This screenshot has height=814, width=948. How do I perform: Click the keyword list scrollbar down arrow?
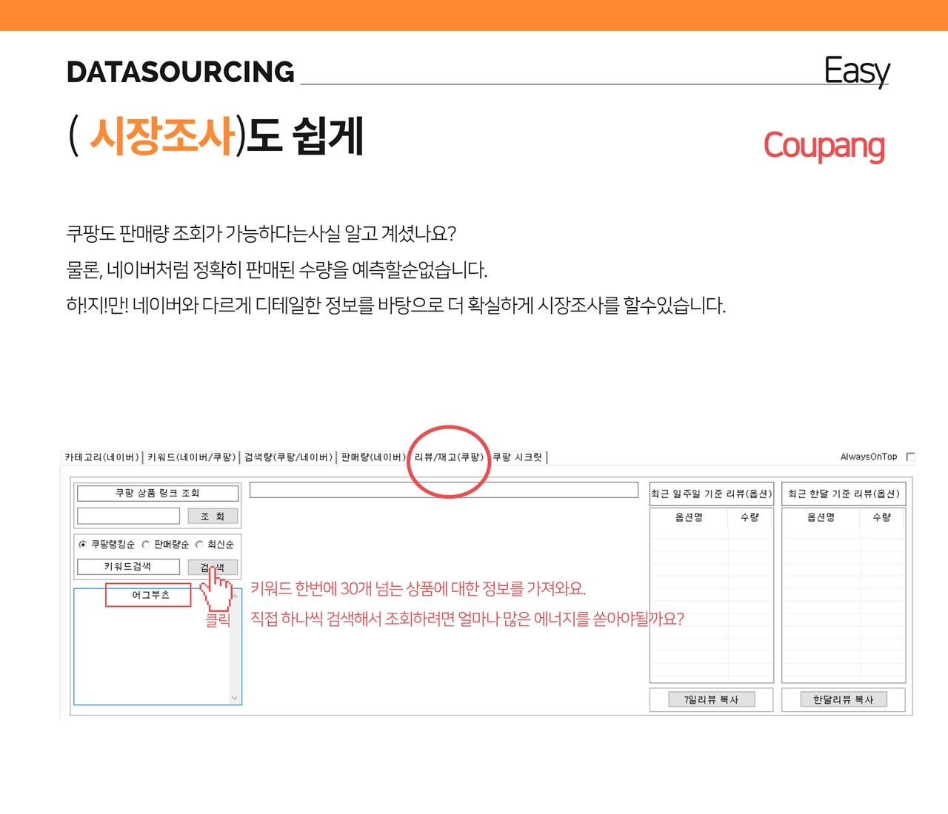tap(235, 698)
